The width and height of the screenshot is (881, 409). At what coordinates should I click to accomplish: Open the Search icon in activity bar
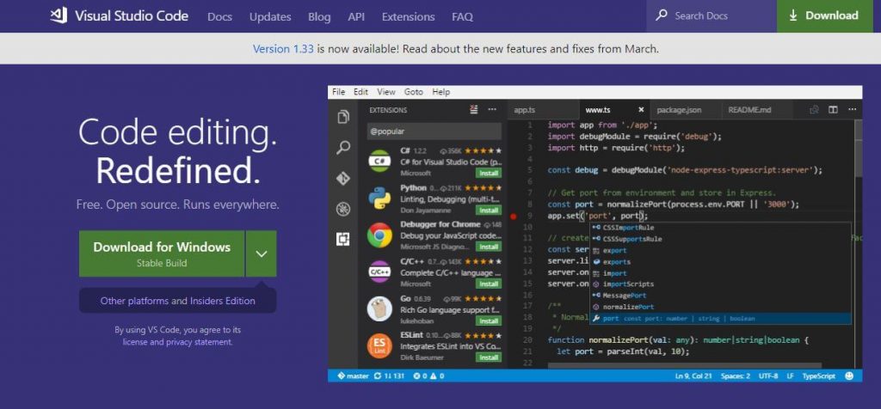click(342, 148)
